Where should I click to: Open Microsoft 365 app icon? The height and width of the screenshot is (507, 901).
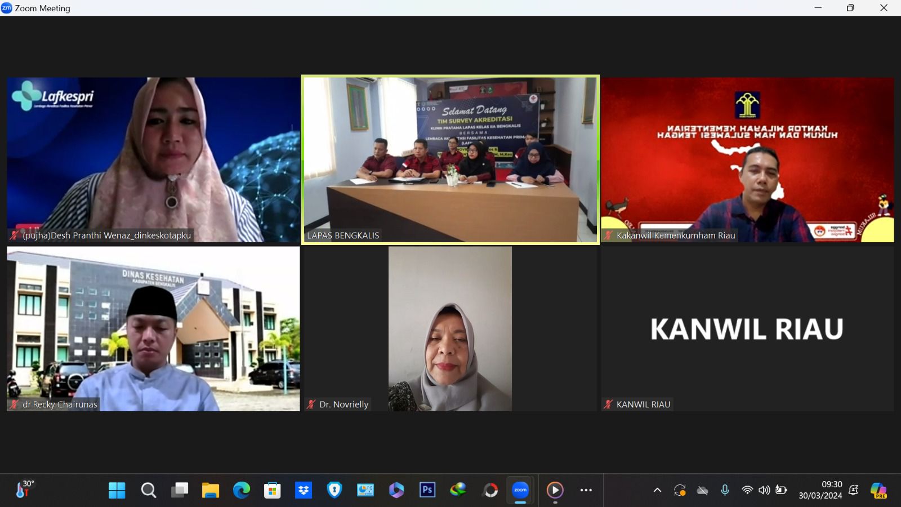pyautogui.click(x=396, y=491)
